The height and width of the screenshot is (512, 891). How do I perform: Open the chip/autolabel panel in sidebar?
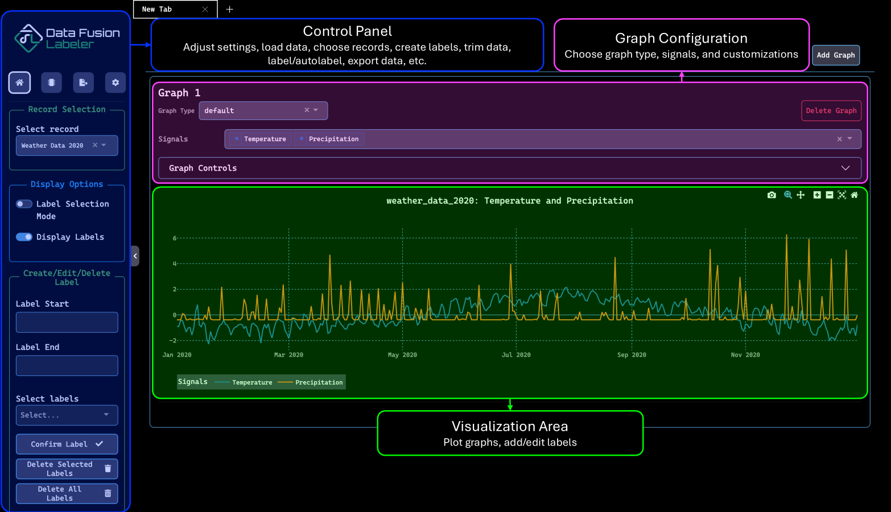tap(51, 82)
